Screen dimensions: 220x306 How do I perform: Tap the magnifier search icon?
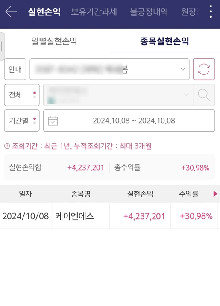(x=204, y=95)
